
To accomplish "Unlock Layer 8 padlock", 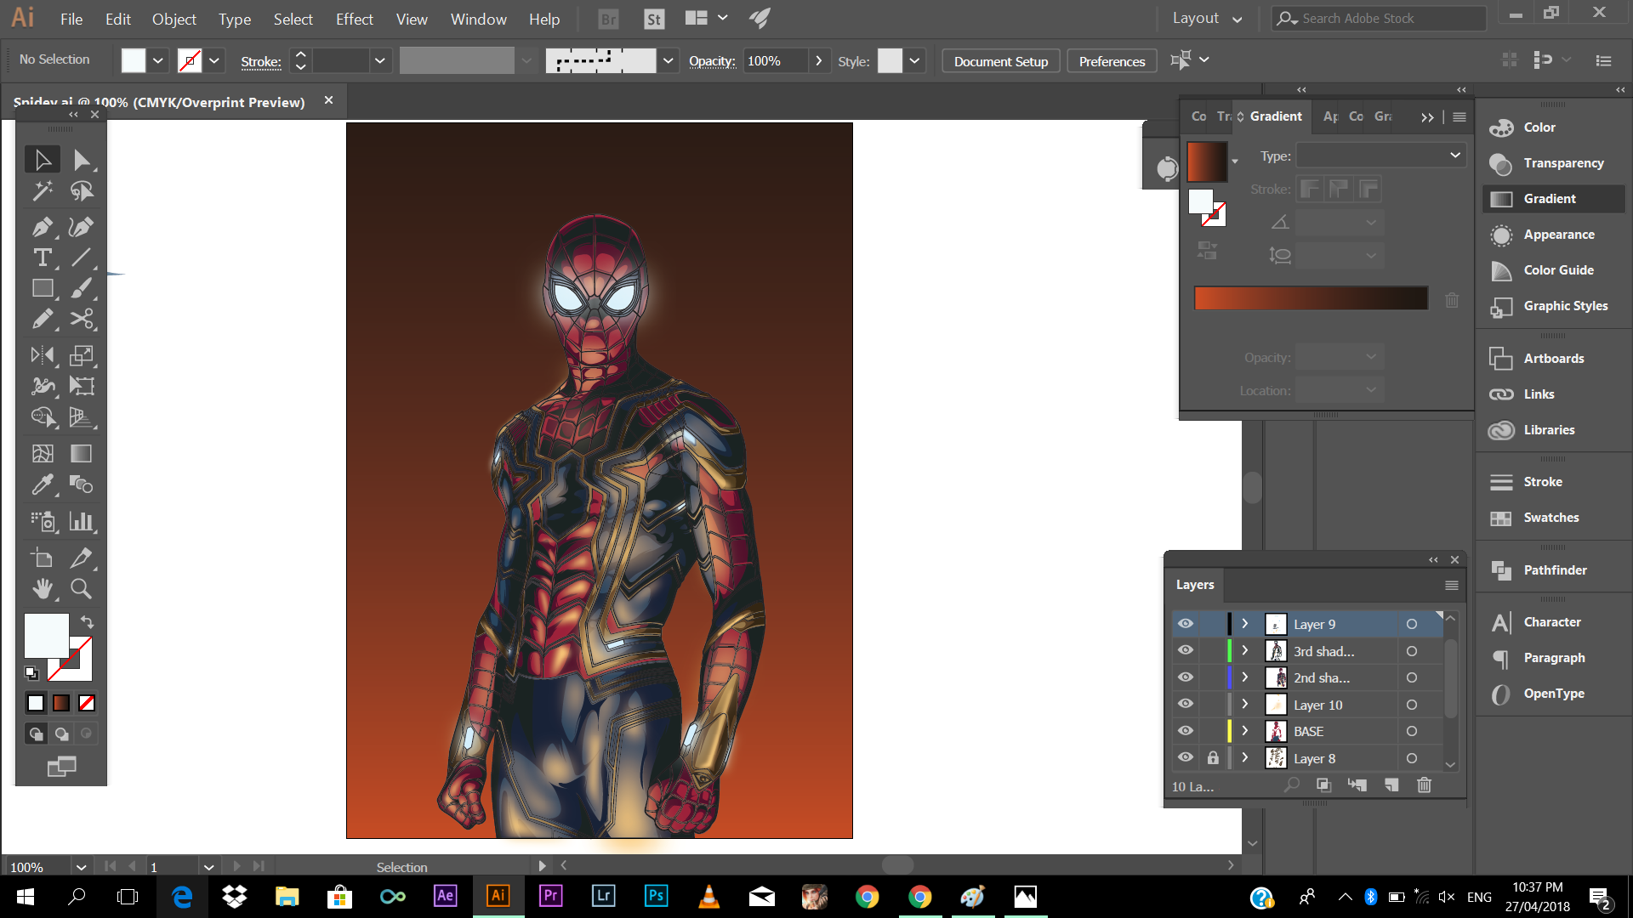I will coord(1213,758).
